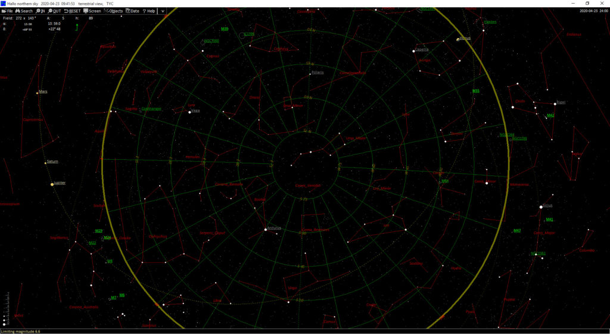Click the Cepheus constellation name
This screenshot has width=610, height=334.
281,49
